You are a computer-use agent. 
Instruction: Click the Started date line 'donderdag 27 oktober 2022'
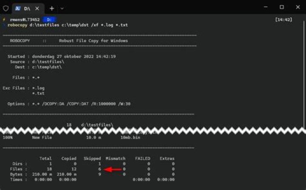pos(62,57)
